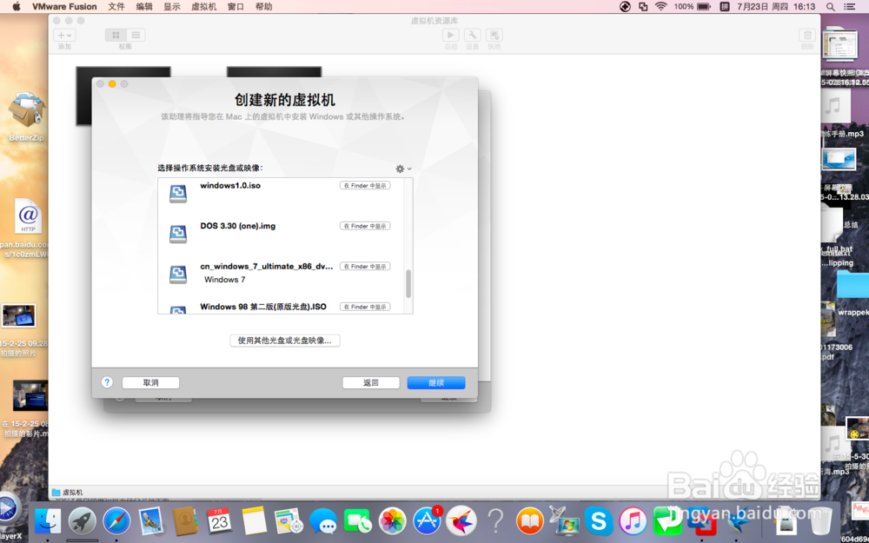
Task: Expand the 添加 plus dropdown in library
Action: 64,35
